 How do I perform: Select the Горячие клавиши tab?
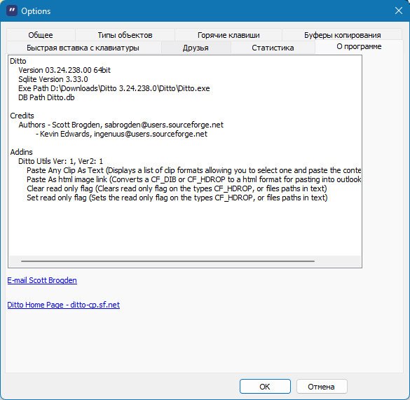[228, 35]
